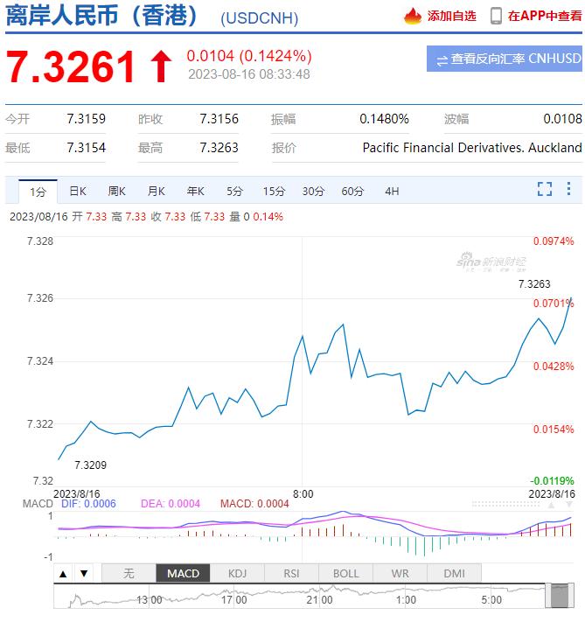585x622 pixels.
Task: Add USDCNH to watchlist via 添加自选
Action: [x=451, y=16]
